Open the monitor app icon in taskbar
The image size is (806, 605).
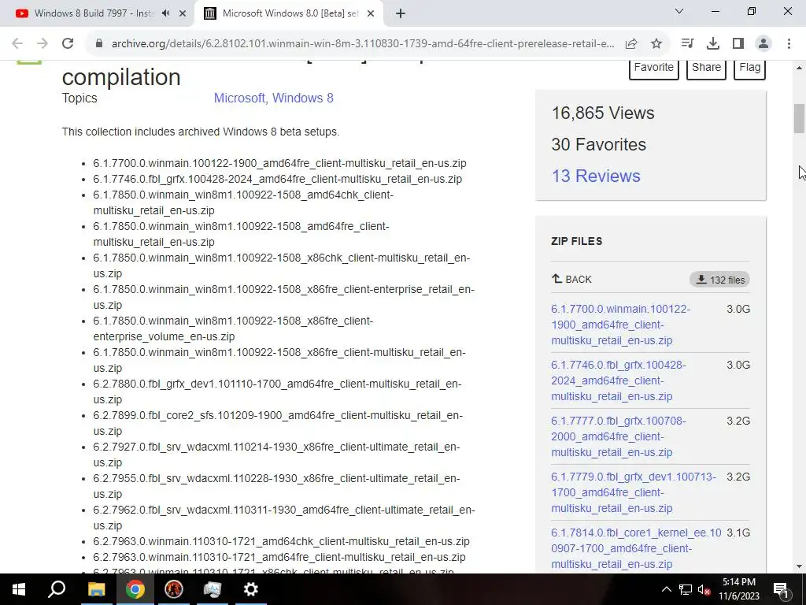point(212,589)
